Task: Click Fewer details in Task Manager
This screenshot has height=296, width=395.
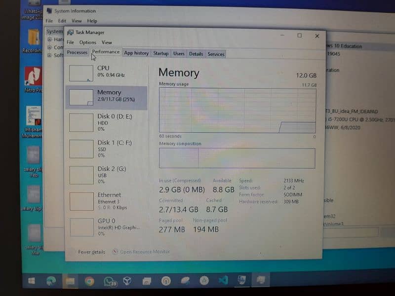Action: 91,252
